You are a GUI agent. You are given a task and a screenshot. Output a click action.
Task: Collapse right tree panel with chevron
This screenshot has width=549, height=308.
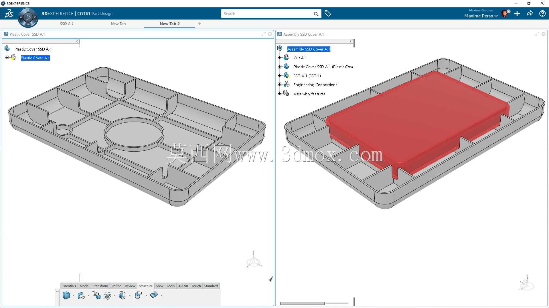[x=351, y=41]
